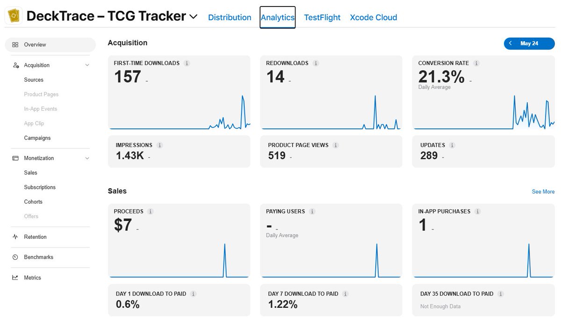
Task: Click the In-App Purchases sparkline chart
Action: click(x=484, y=260)
